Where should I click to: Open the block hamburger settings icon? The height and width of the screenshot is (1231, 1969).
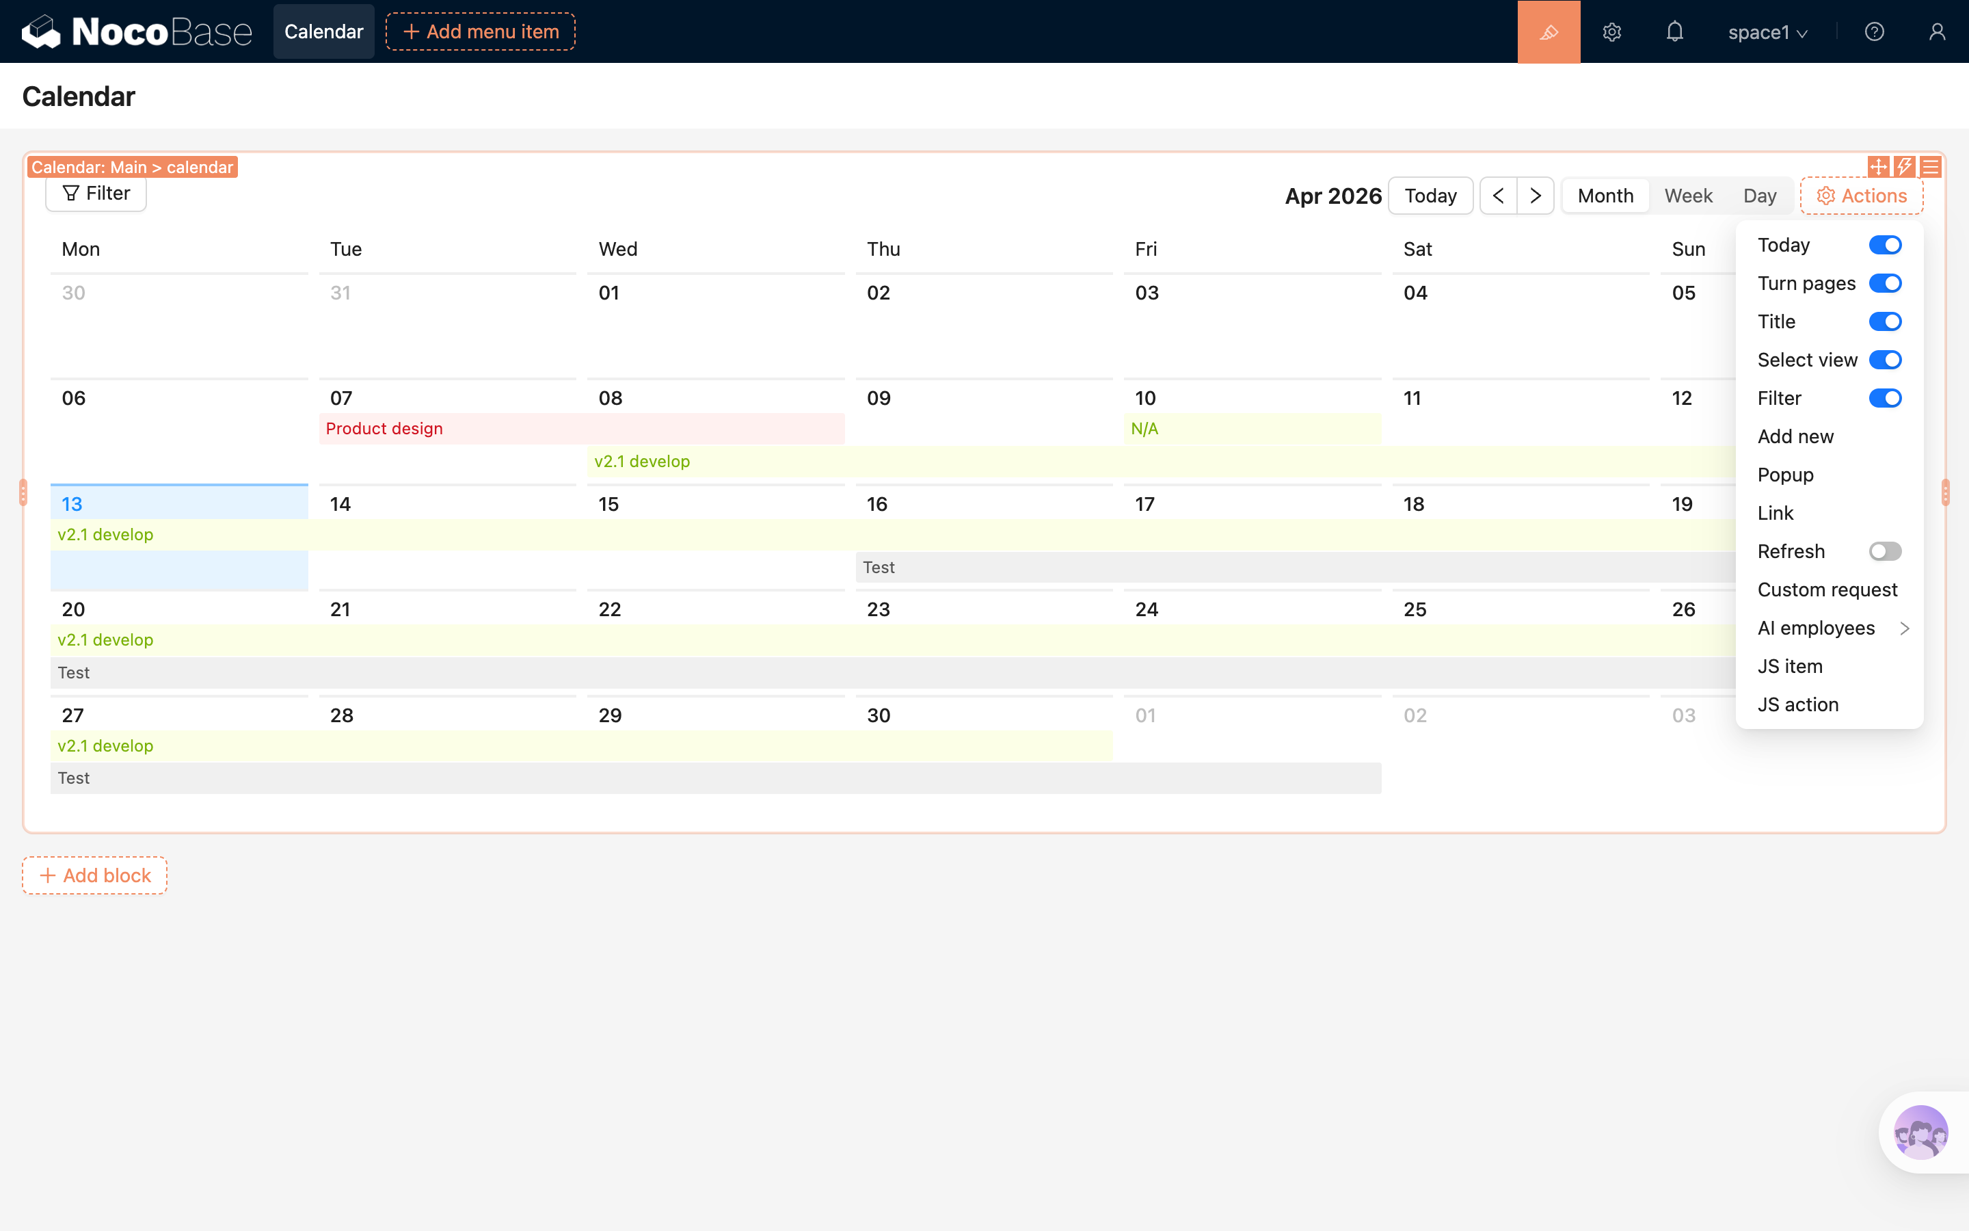tap(1931, 167)
